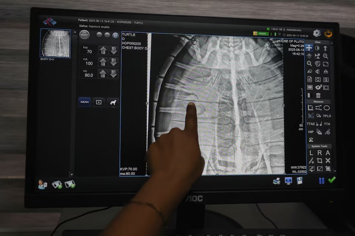This screenshot has width=355, height=236.
Task: Place the R right marker
Action: click(x=319, y=153)
